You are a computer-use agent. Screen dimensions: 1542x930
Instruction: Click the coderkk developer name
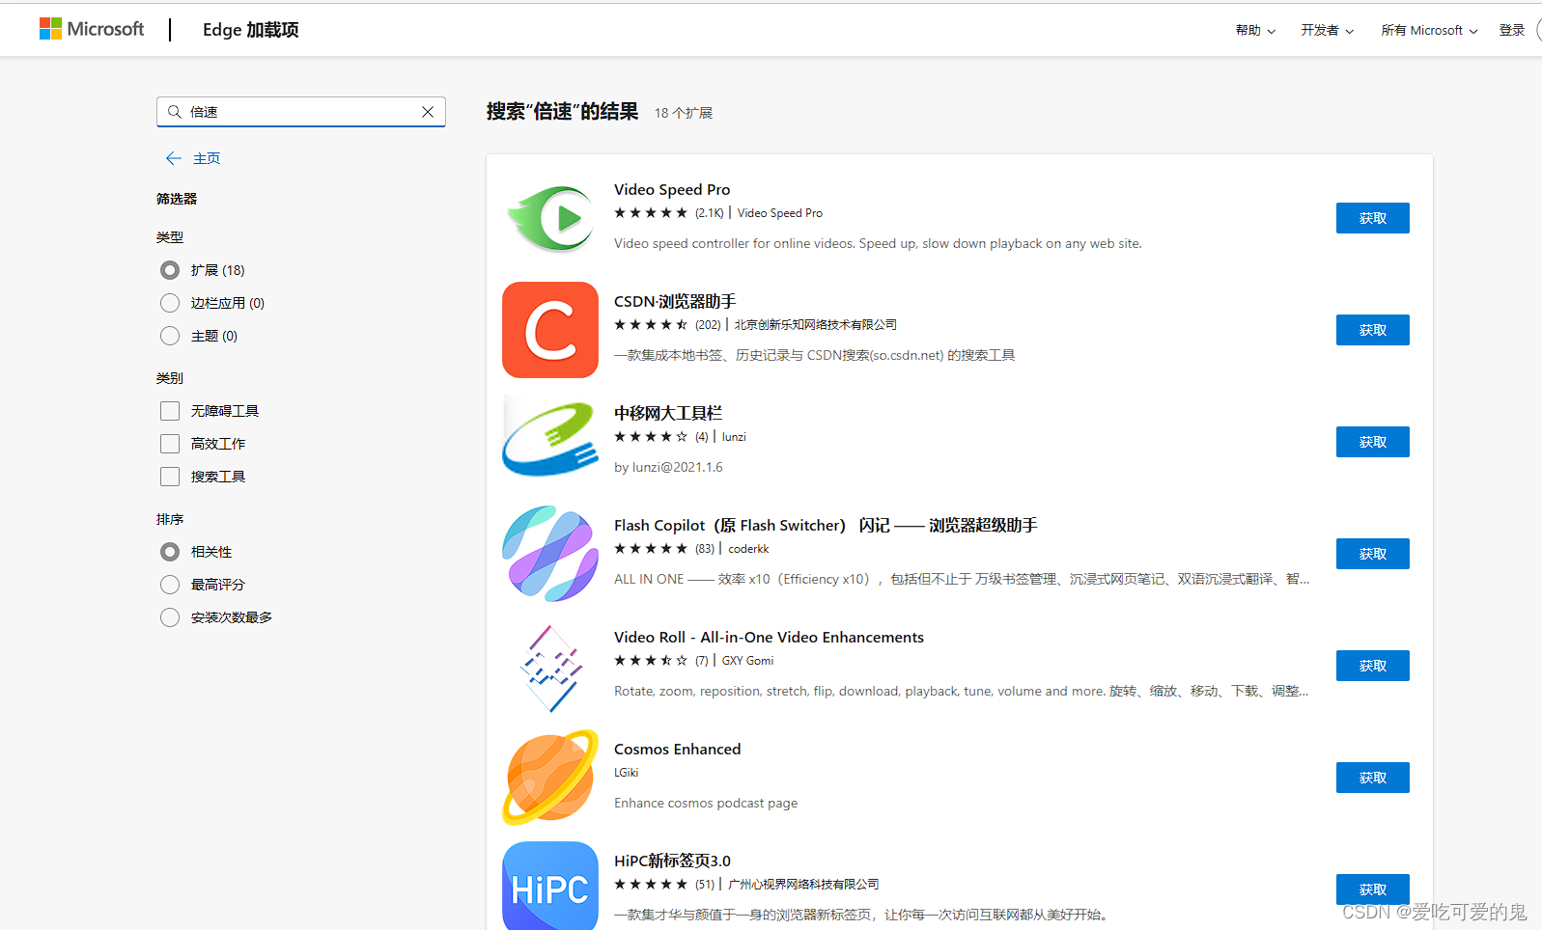[748, 549]
